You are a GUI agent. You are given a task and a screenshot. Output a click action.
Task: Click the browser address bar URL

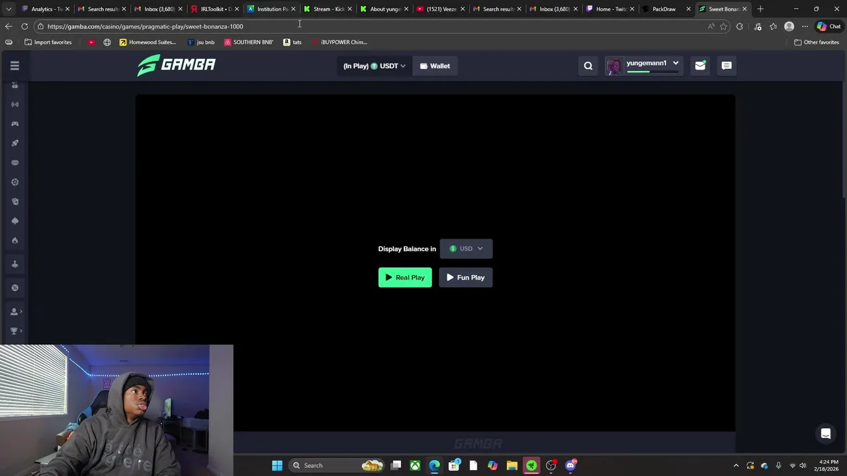click(x=145, y=26)
